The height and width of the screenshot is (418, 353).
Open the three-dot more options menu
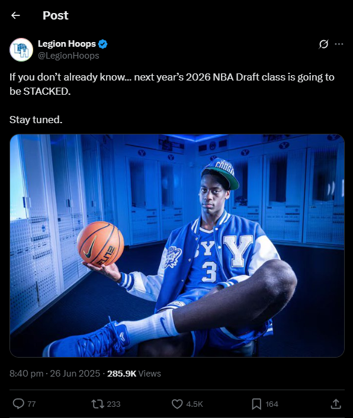tap(339, 44)
